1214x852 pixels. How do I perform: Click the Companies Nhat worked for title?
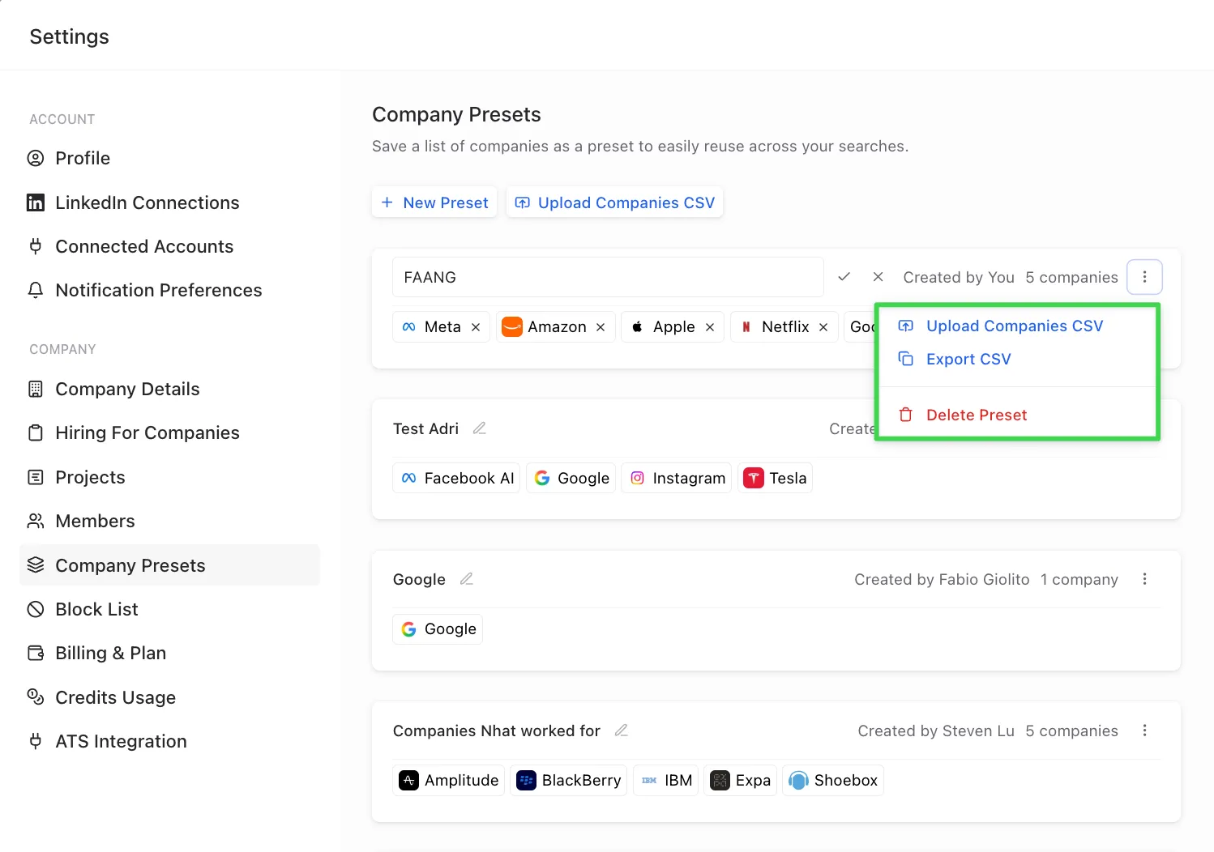click(497, 731)
